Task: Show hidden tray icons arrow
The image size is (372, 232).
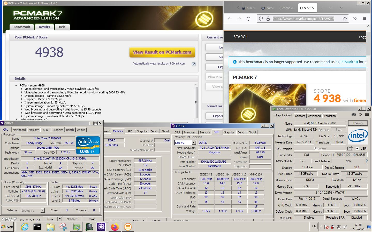Action: (321, 227)
